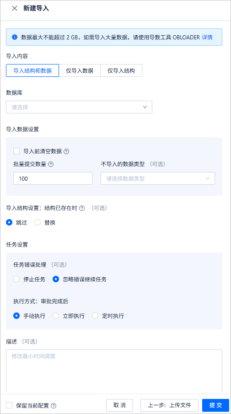Open the 数据库 dropdown

pyautogui.click(x=79, y=107)
